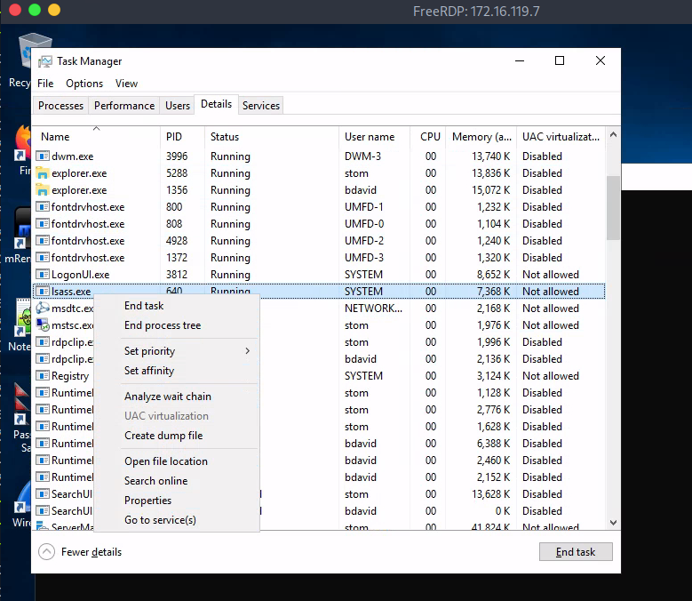Click the Fewer details chevron icon
The width and height of the screenshot is (692, 601).
(x=47, y=551)
